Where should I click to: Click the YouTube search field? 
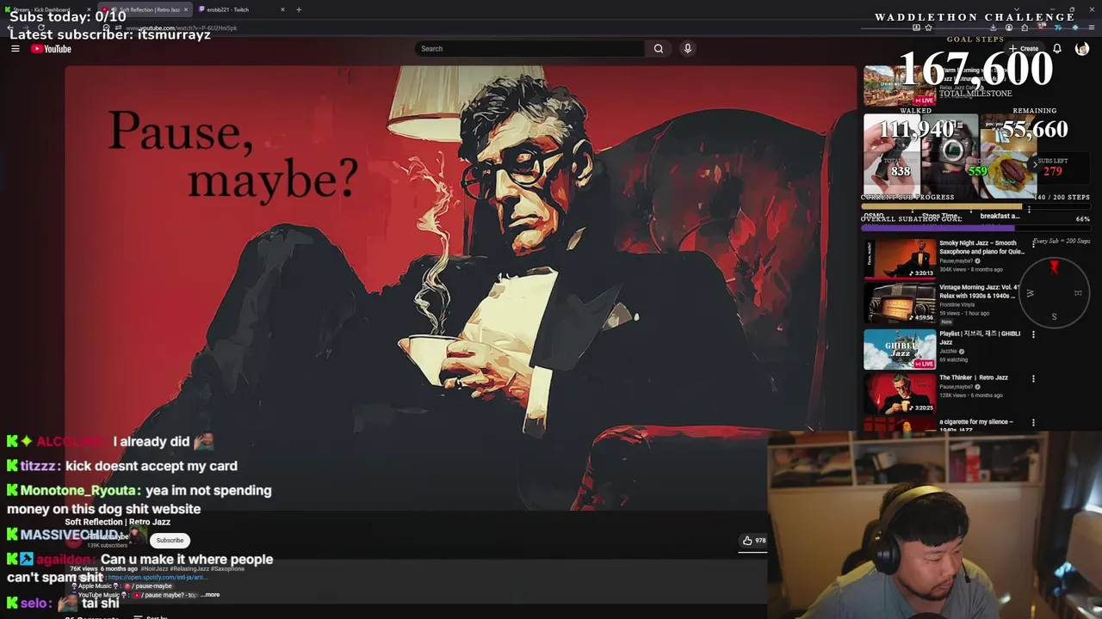click(529, 49)
